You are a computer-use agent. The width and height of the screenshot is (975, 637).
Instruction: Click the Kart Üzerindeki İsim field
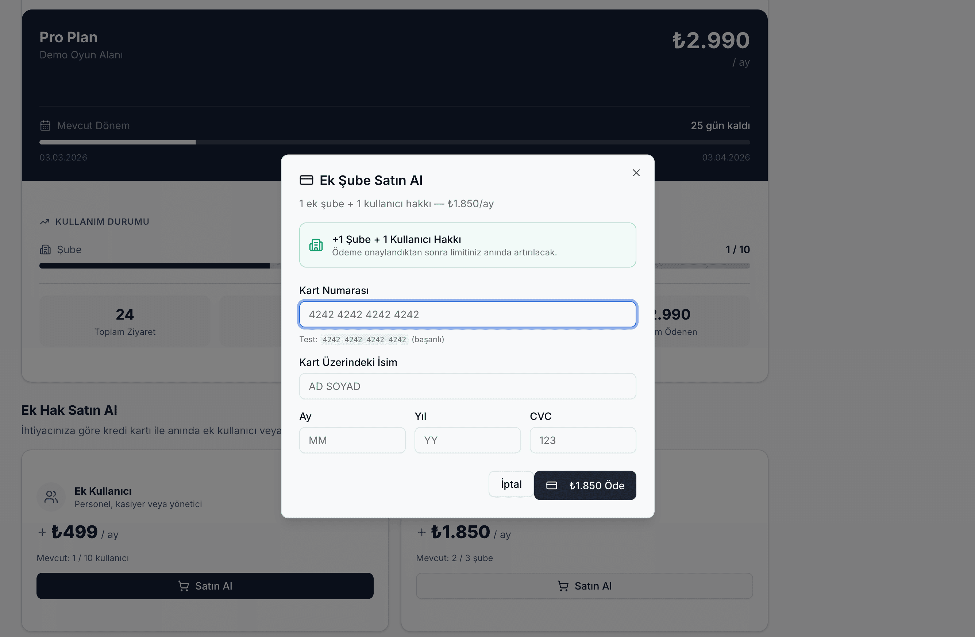(x=467, y=386)
